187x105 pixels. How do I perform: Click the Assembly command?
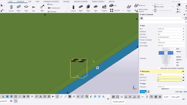pos(52,12)
